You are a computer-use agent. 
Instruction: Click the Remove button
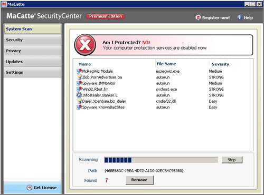click(140, 180)
